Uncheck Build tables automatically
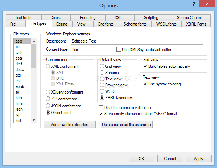The height and width of the screenshot is (168, 217). (145, 66)
